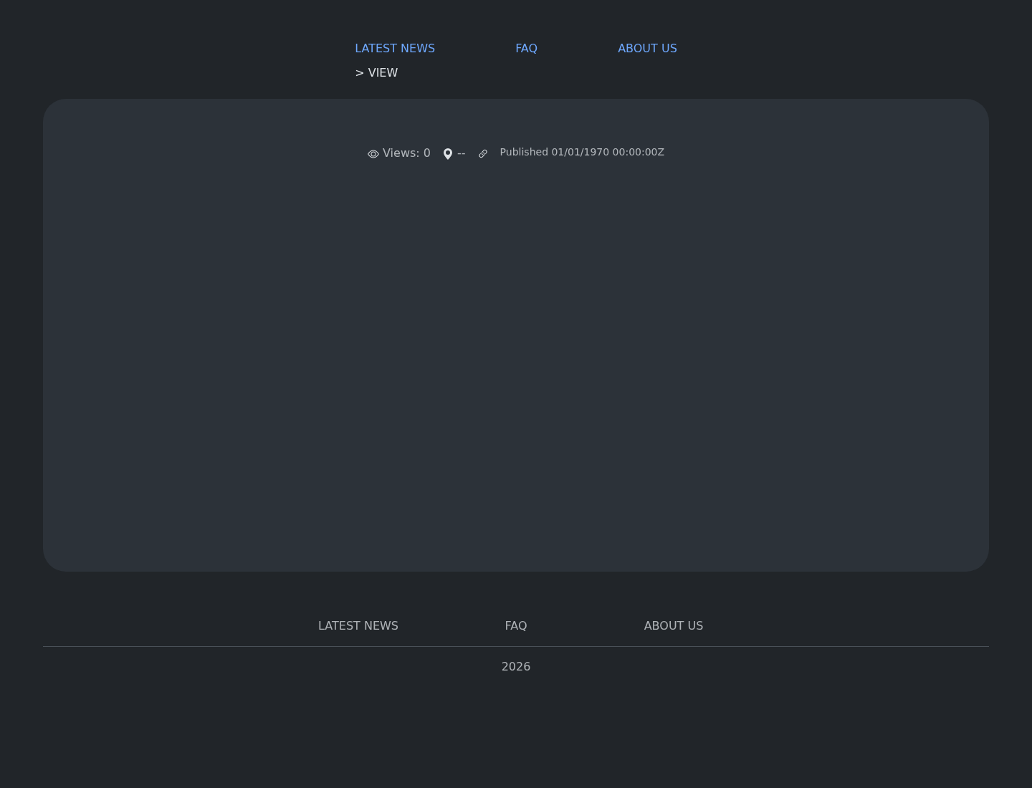
Task: Open FAQ link in top navigation
Action: point(526,48)
